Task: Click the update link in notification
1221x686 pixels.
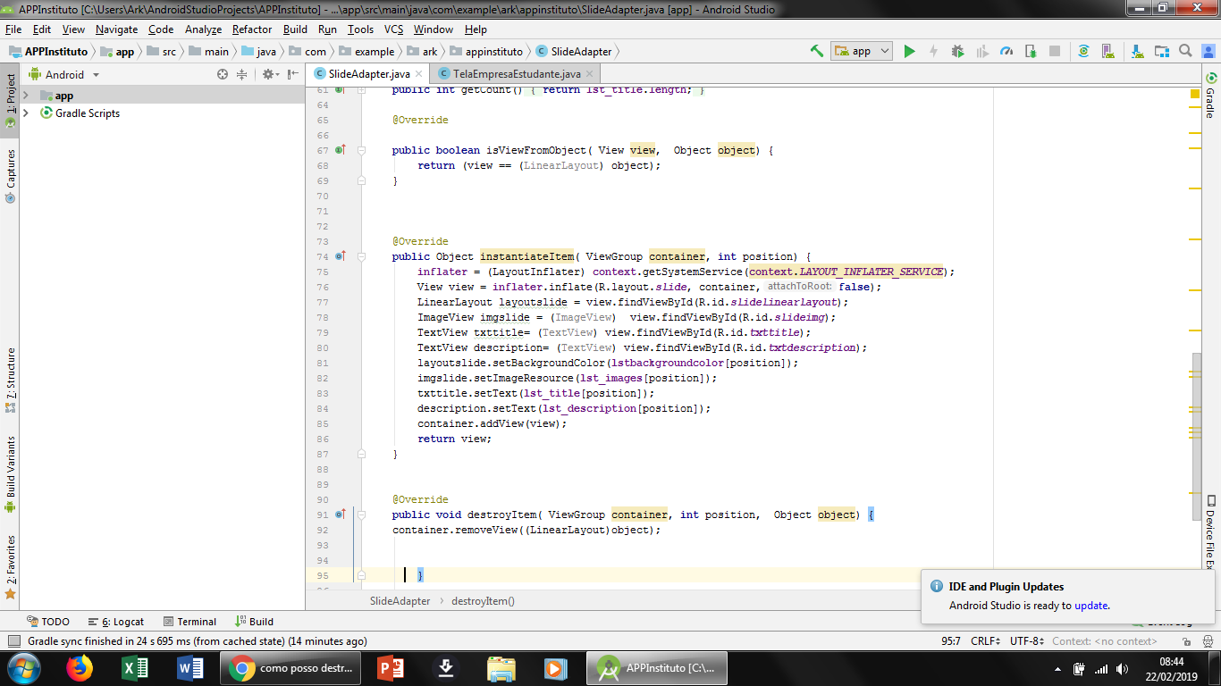Action: [1090, 606]
